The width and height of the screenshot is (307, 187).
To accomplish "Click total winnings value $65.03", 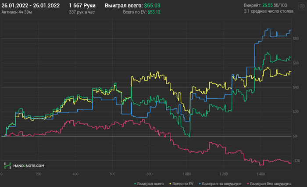I will [152, 6].
